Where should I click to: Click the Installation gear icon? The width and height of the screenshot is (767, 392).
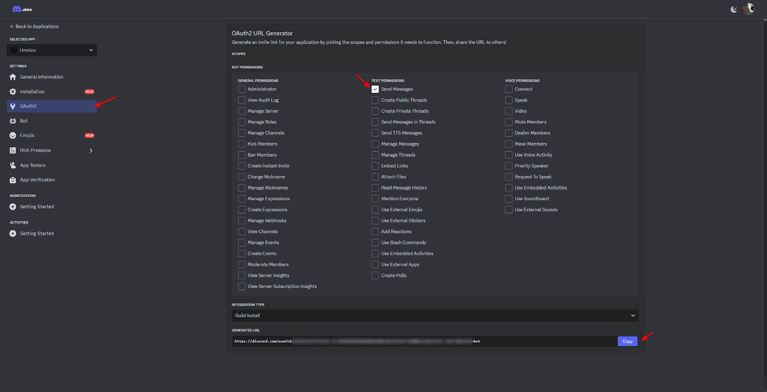[x=13, y=92]
